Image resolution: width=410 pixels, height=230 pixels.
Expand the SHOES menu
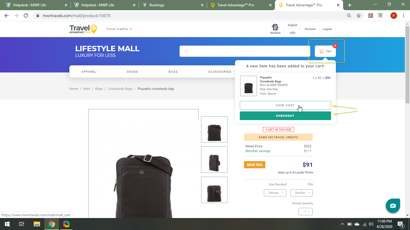[134, 72]
